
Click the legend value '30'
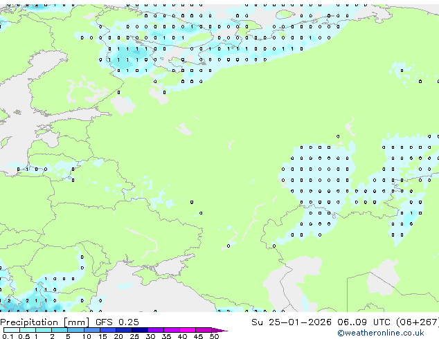pyautogui.click(x=150, y=336)
